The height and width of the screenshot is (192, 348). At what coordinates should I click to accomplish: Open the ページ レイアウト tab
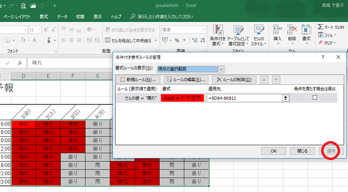pyautogui.click(x=17, y=16)
